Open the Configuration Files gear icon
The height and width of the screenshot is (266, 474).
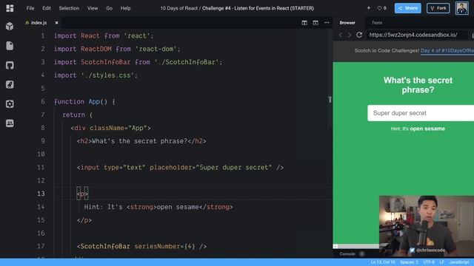10,104
